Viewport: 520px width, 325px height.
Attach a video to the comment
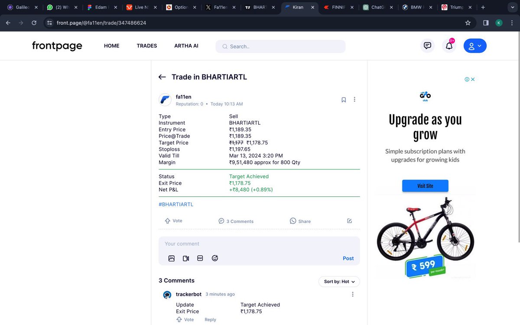tap(186, 258)
